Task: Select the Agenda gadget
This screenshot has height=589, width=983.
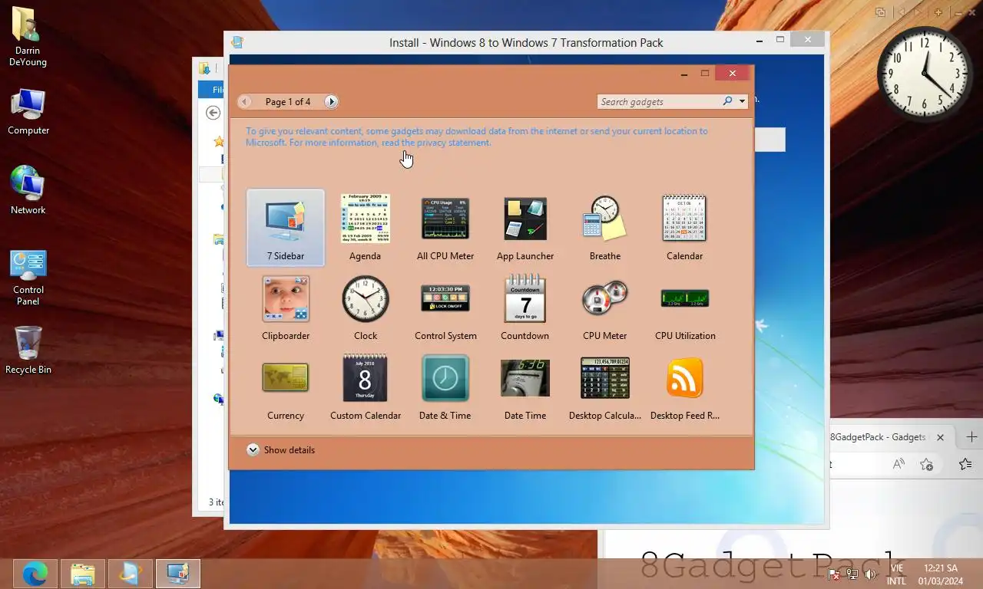Action: (365, 228)
